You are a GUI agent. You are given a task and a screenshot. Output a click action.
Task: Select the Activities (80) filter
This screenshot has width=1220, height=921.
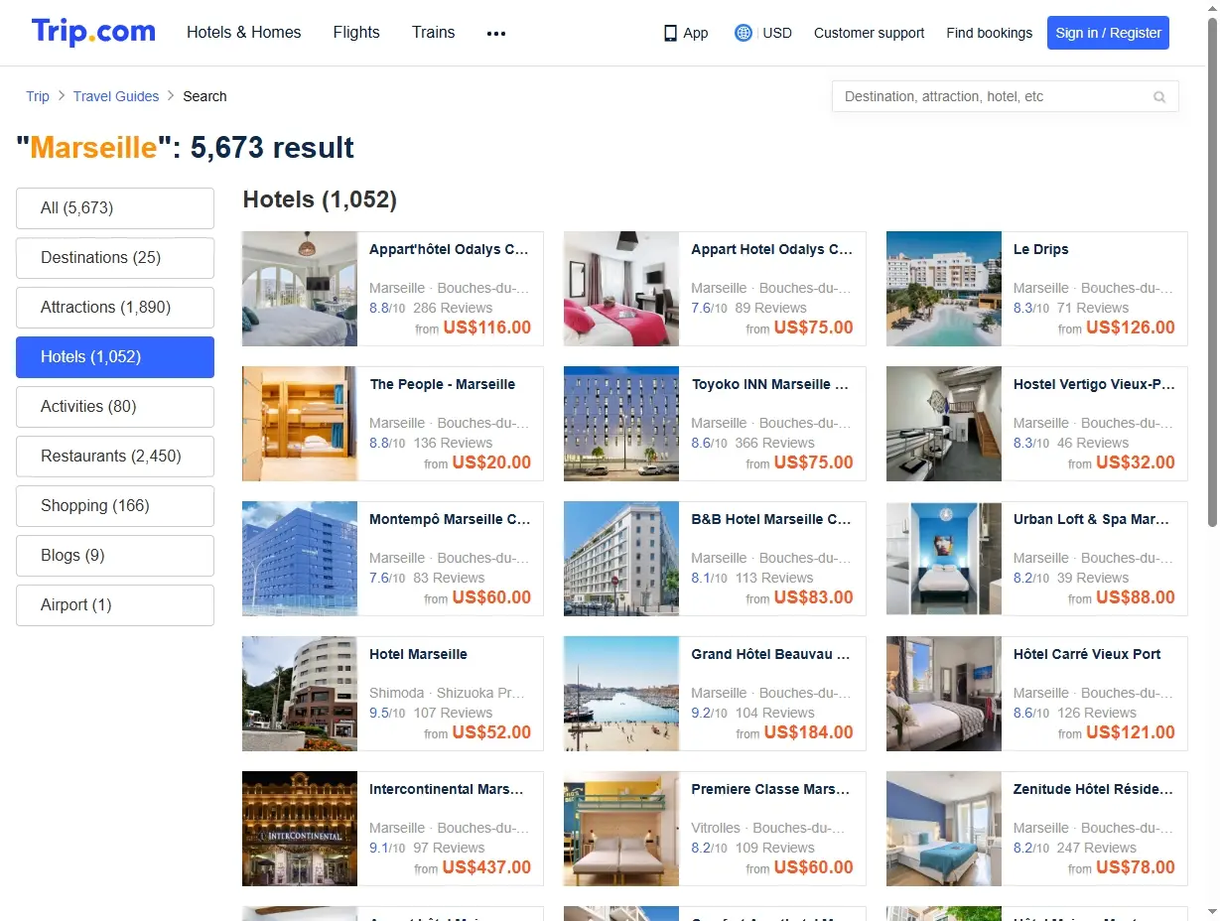pyautogui.click(x=115, y=407)
